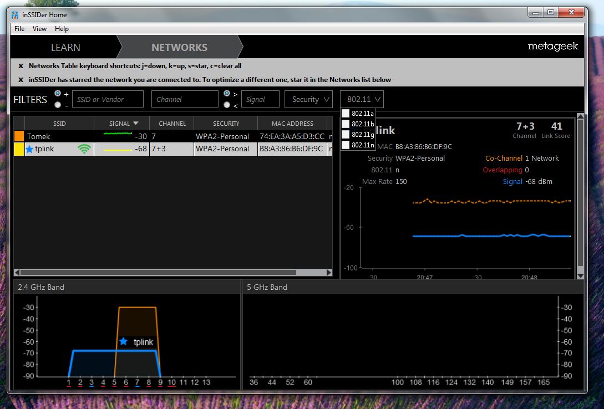This screenshot has width=604, height=409.
Task: Select the less-than signal radio button
Action: 227,105
